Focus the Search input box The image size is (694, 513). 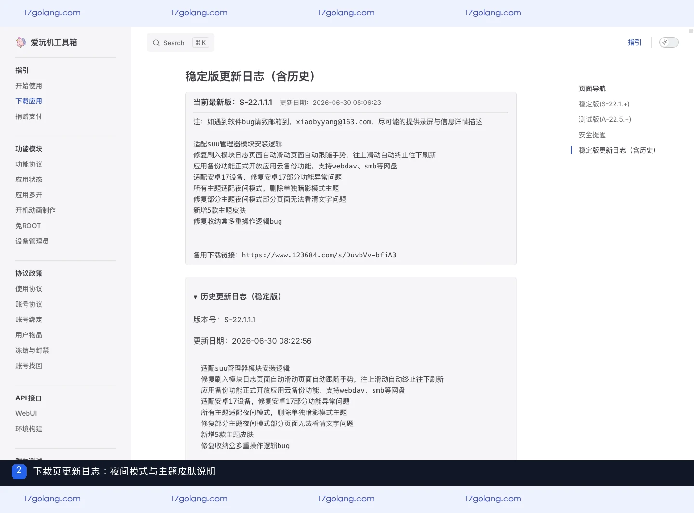click(180, 43)
